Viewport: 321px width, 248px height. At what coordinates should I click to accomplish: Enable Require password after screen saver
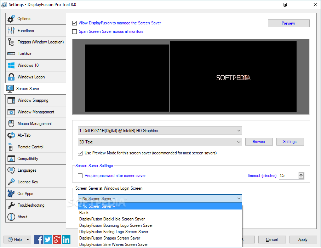pos(80,176)
